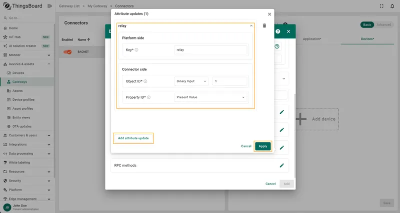Open IoT Hub in sidebar
The image size is (400, 213).
27,37
